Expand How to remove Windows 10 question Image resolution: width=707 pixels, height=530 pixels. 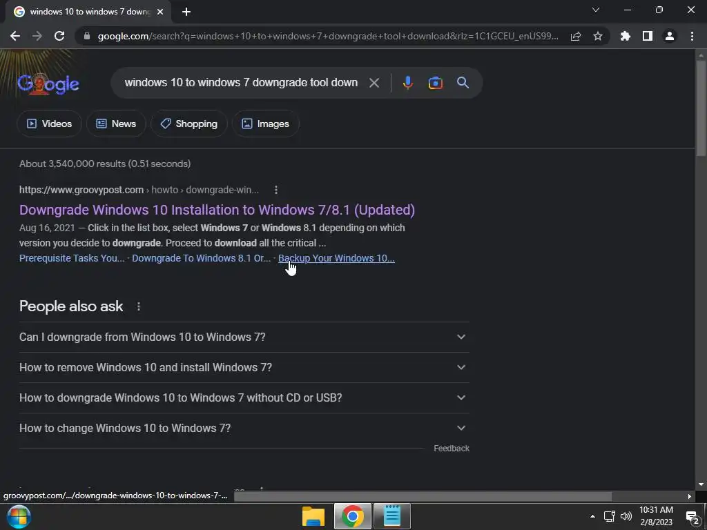tap(244, 367)
